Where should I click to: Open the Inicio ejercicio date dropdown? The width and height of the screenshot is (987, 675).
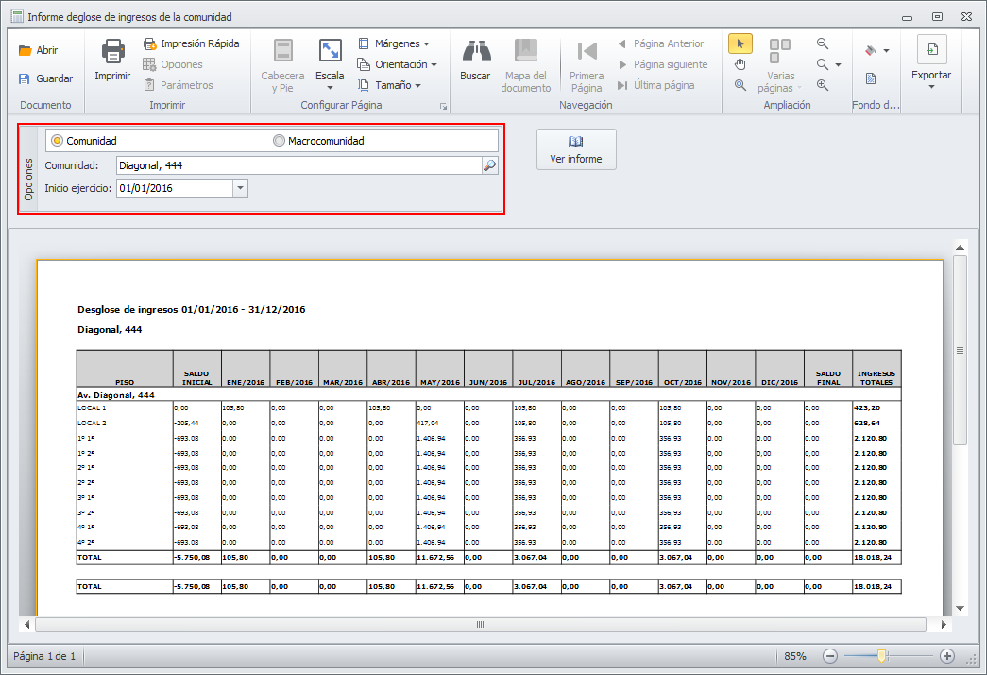[x=240, y=188]
